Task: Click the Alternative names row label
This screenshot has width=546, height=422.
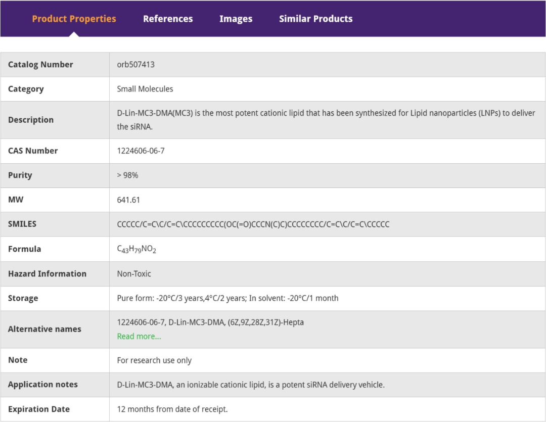Action: click(44, 329)
